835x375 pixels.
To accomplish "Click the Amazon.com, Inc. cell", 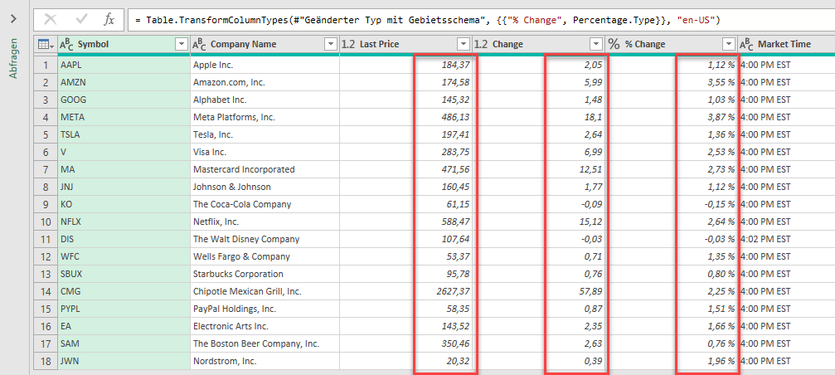I will tap(265, 83).
